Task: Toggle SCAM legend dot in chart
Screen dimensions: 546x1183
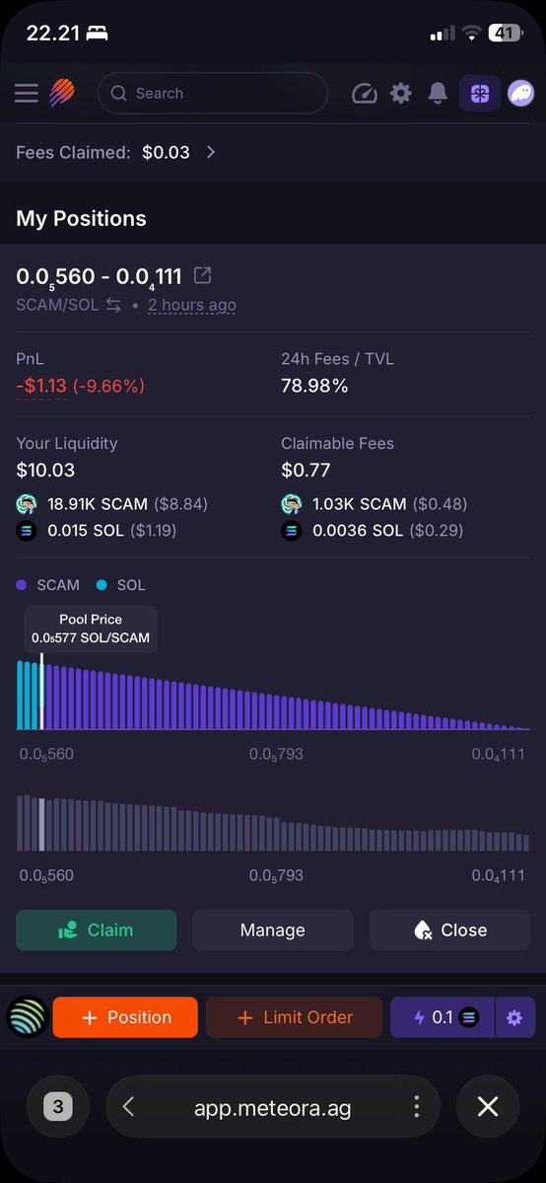Action: (21, 585)
